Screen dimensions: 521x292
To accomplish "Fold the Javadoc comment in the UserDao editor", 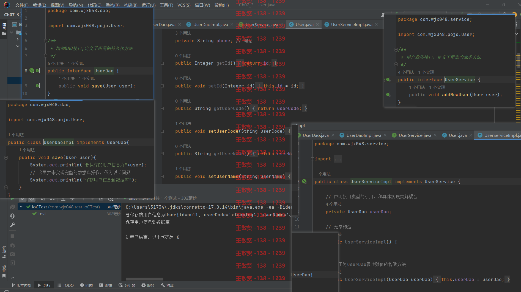I will pyautogui.click(x=45, y=41).
